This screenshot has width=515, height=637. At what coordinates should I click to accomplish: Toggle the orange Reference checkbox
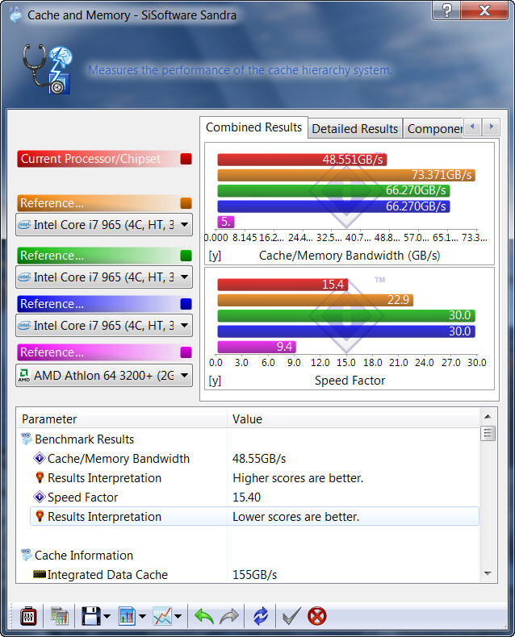[x=186, y=203]
